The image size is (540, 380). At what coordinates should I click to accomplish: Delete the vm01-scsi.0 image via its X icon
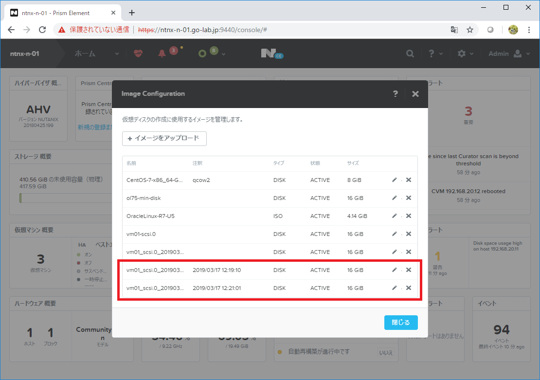click(409, 234)
